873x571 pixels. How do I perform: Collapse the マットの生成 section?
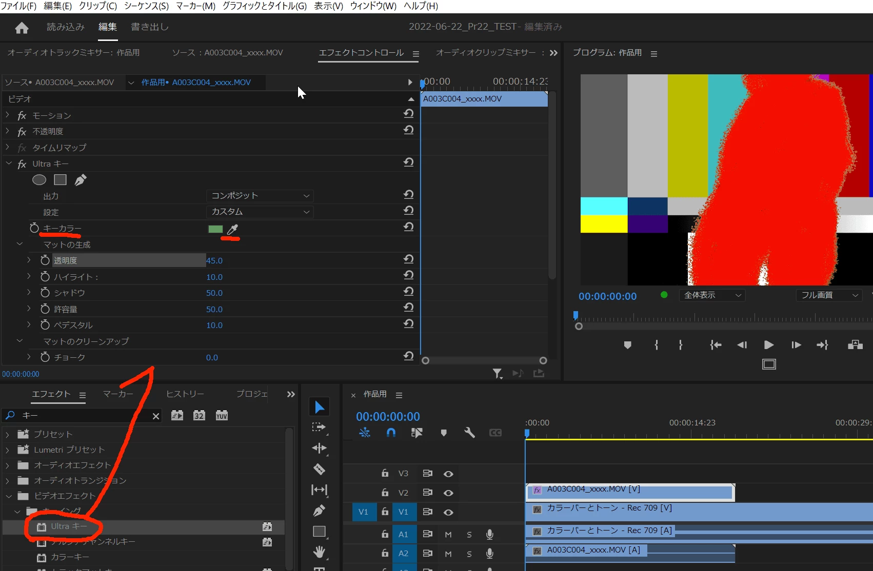click(x=19, y=244)
